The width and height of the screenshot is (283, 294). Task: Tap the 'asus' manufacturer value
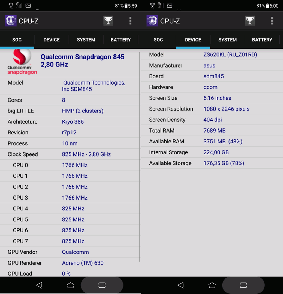(209, 65)
